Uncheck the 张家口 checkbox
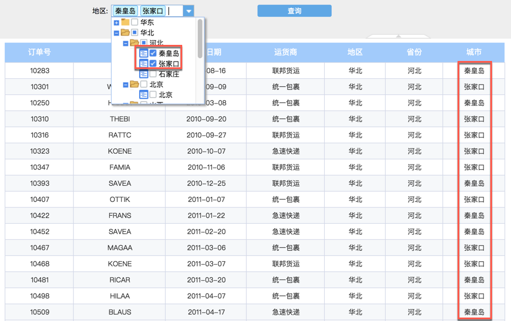The height and width of the screenshot is (321, 511). click(153, 63)
